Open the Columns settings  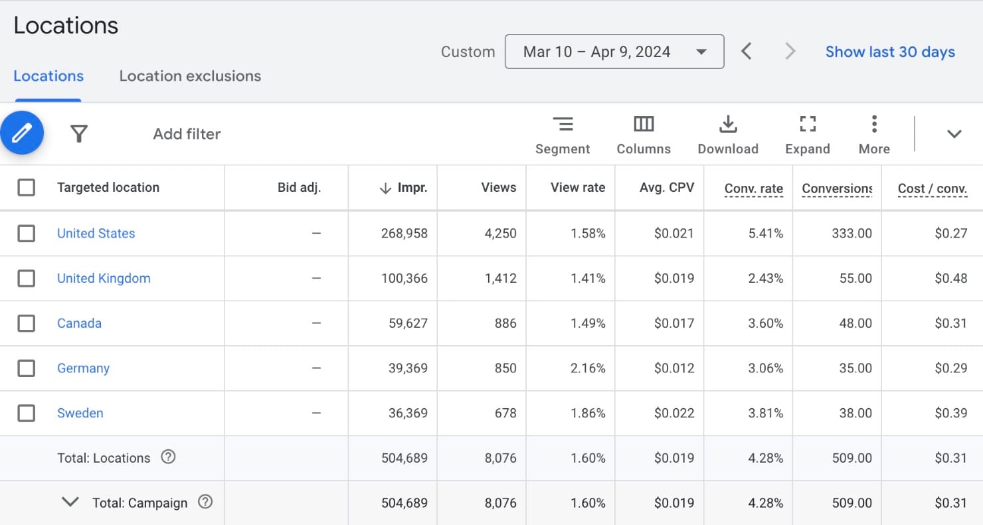click(x=642, y=133)
